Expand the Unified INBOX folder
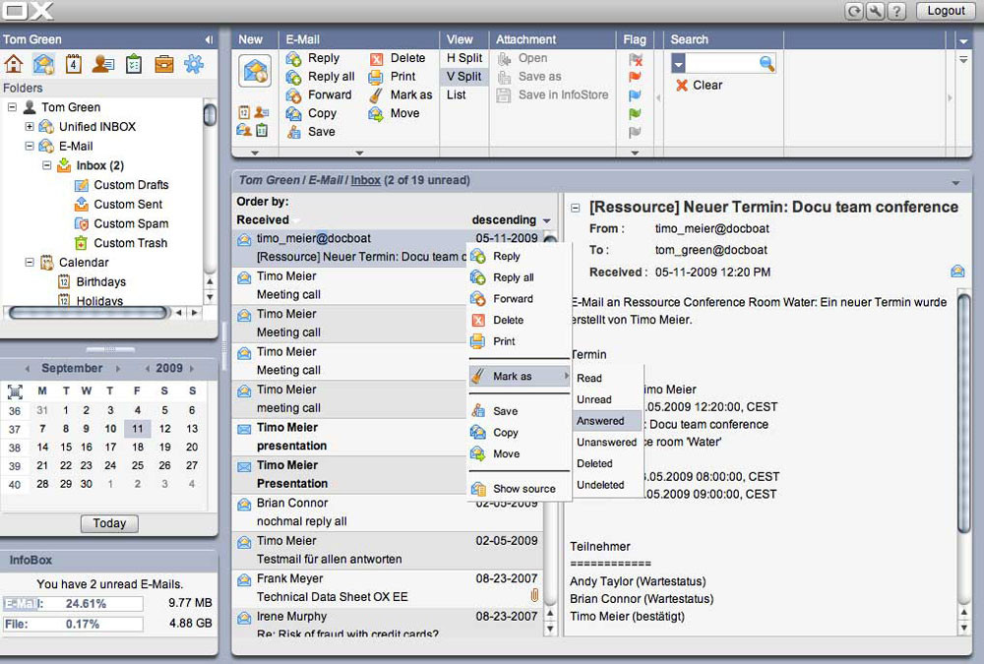 point(30,127)
